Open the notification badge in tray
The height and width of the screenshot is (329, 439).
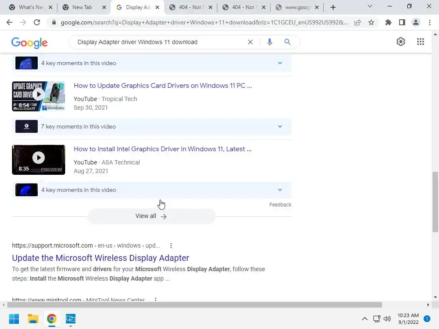click(427, 319)
